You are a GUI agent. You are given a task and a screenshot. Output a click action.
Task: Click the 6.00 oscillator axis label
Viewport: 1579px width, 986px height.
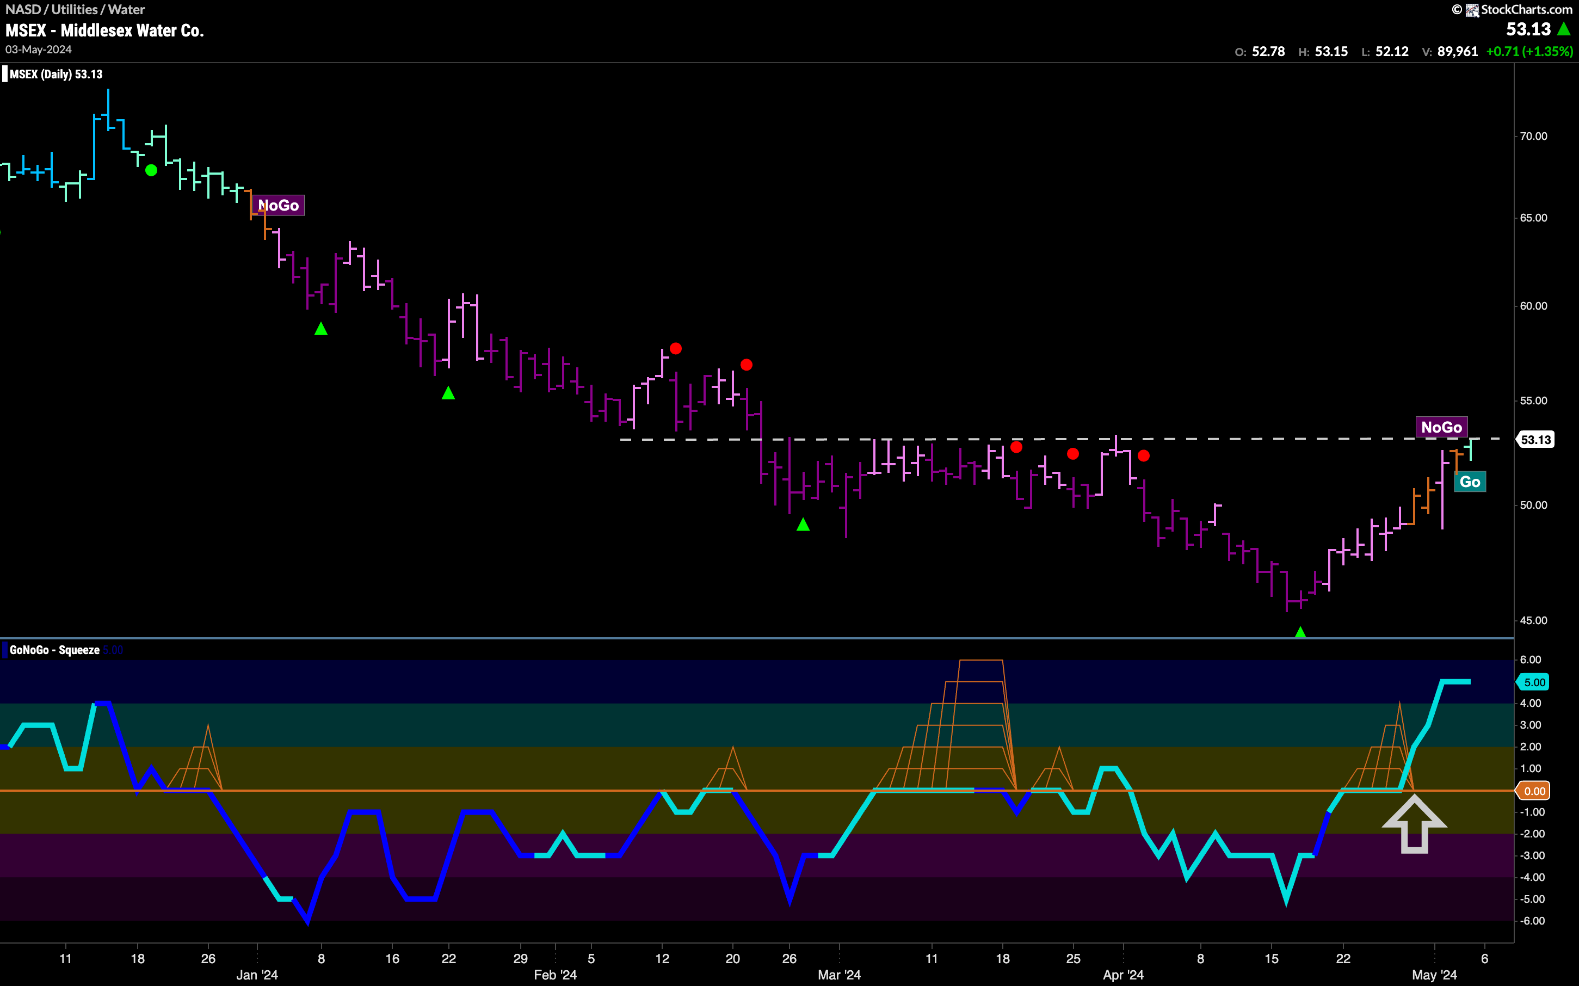1531,660
